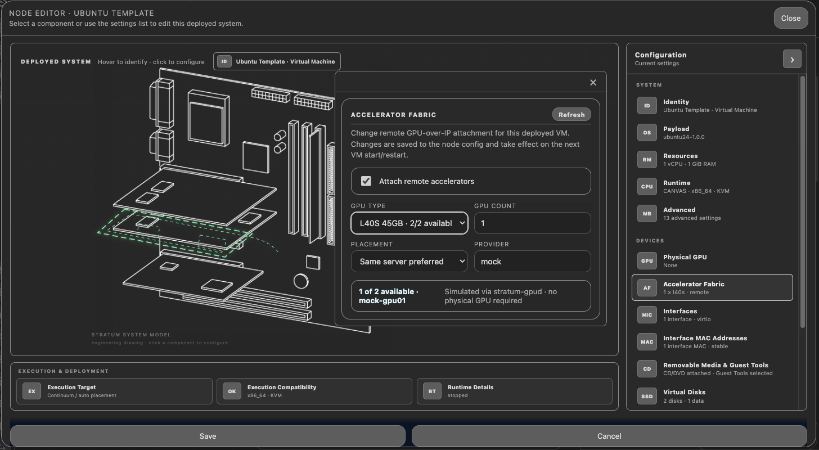Open Interface MAC Addresses entry
Image resolution: width=819 pixels, height=450 pixels.
712,342
